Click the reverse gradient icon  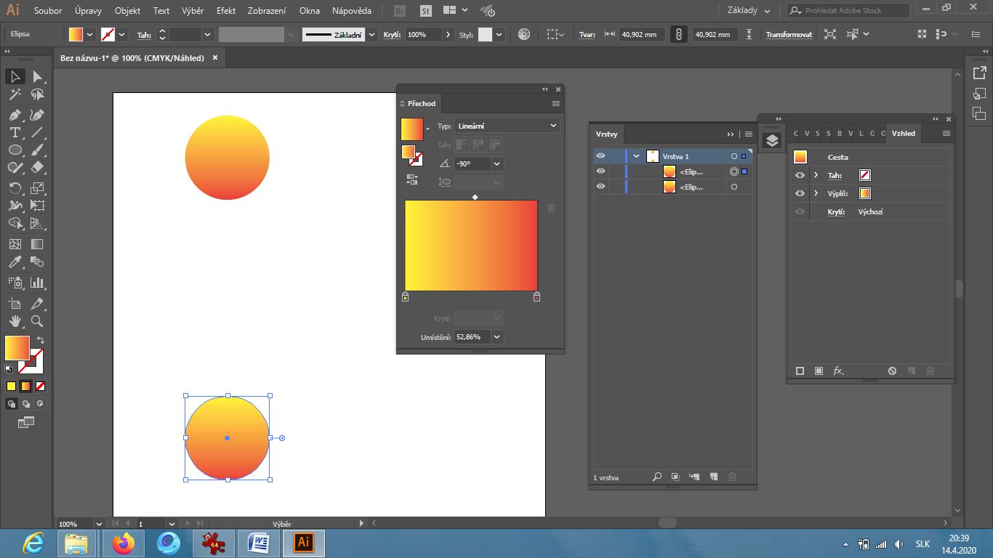click(x=412, y=179)
